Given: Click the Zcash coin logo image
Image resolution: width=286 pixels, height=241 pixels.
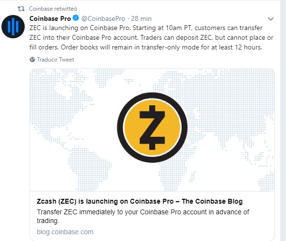Looking at the screenshot, I should (152, 128).
